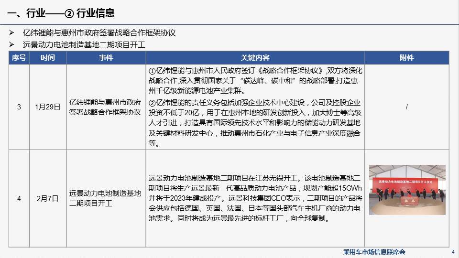Select event cell 远景动力电池制造基地二期项目开工 in the table
The height and width of the screenshot is (258, 459).
[x=105, y=198]
